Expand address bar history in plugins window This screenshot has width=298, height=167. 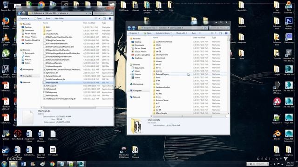pyautogui.click(x=87, y=13)
